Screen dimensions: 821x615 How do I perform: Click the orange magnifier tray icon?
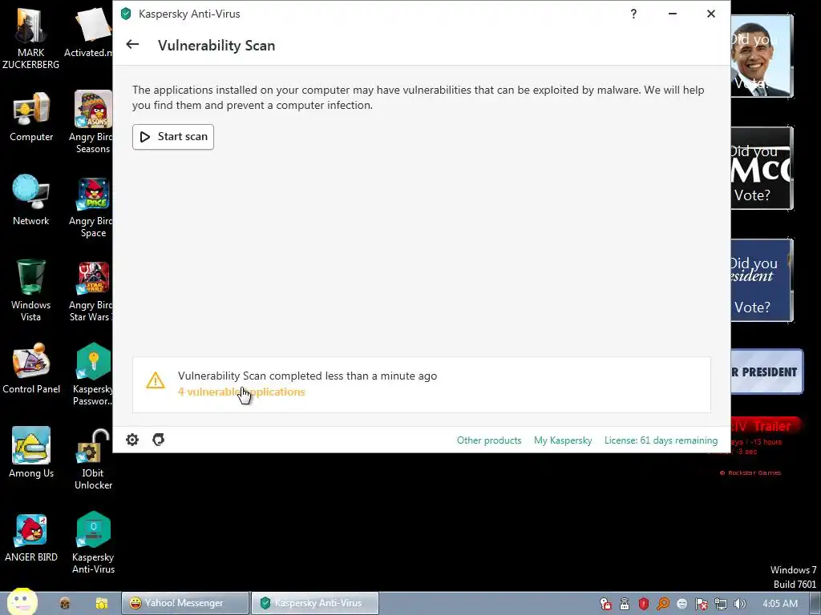(663, 604)
